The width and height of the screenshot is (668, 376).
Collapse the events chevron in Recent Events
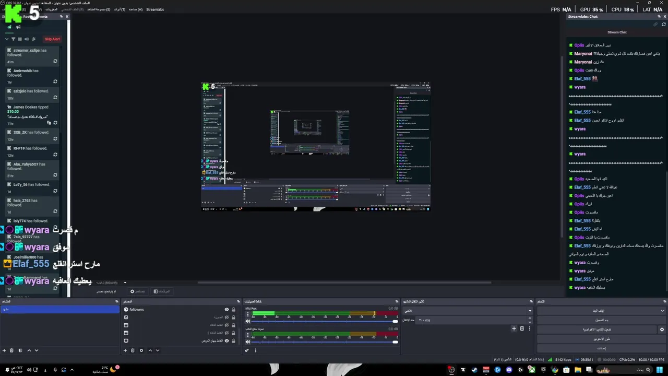pos(7,39)
